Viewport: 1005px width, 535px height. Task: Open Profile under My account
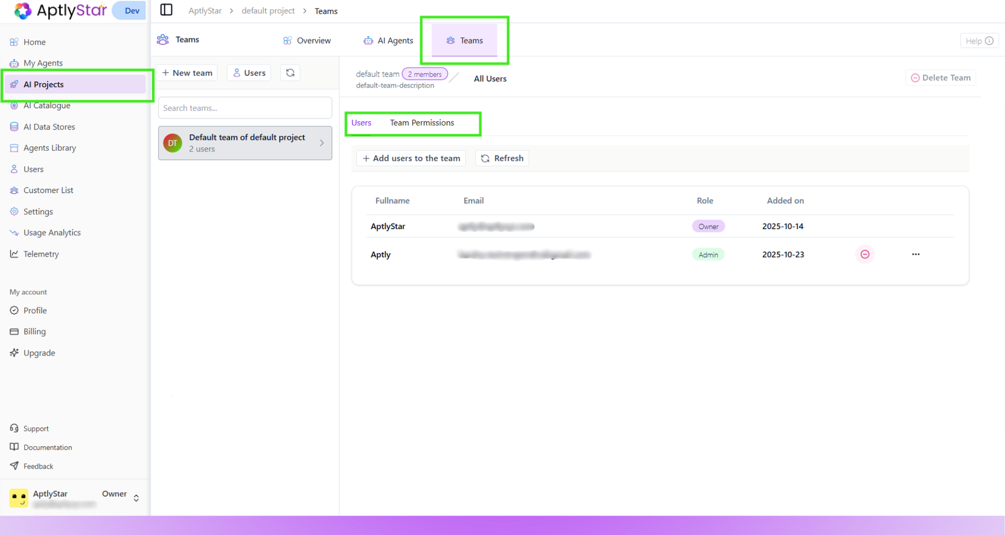(35, 311)
